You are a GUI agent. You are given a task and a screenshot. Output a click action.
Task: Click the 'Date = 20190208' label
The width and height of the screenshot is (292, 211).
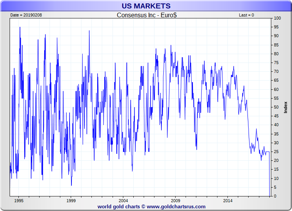point(26,15)
